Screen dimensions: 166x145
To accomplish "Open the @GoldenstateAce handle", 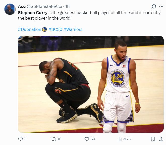I will tap(44, 6).
